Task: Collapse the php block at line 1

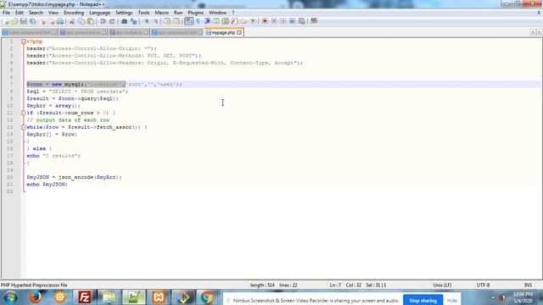Action: (24, 42)
